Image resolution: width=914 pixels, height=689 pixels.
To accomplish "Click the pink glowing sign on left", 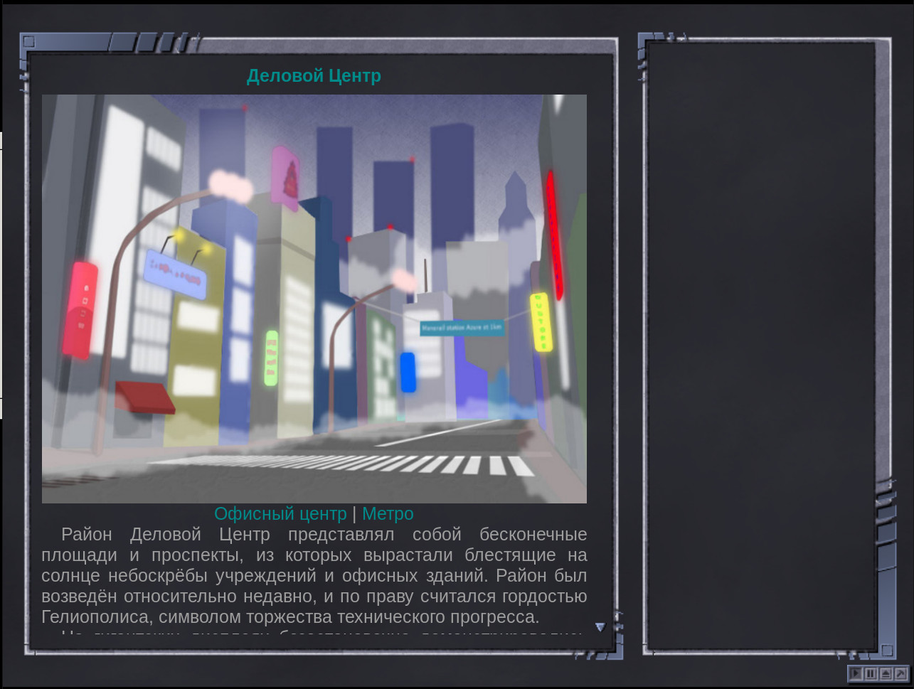I will (x=80, y=309).
